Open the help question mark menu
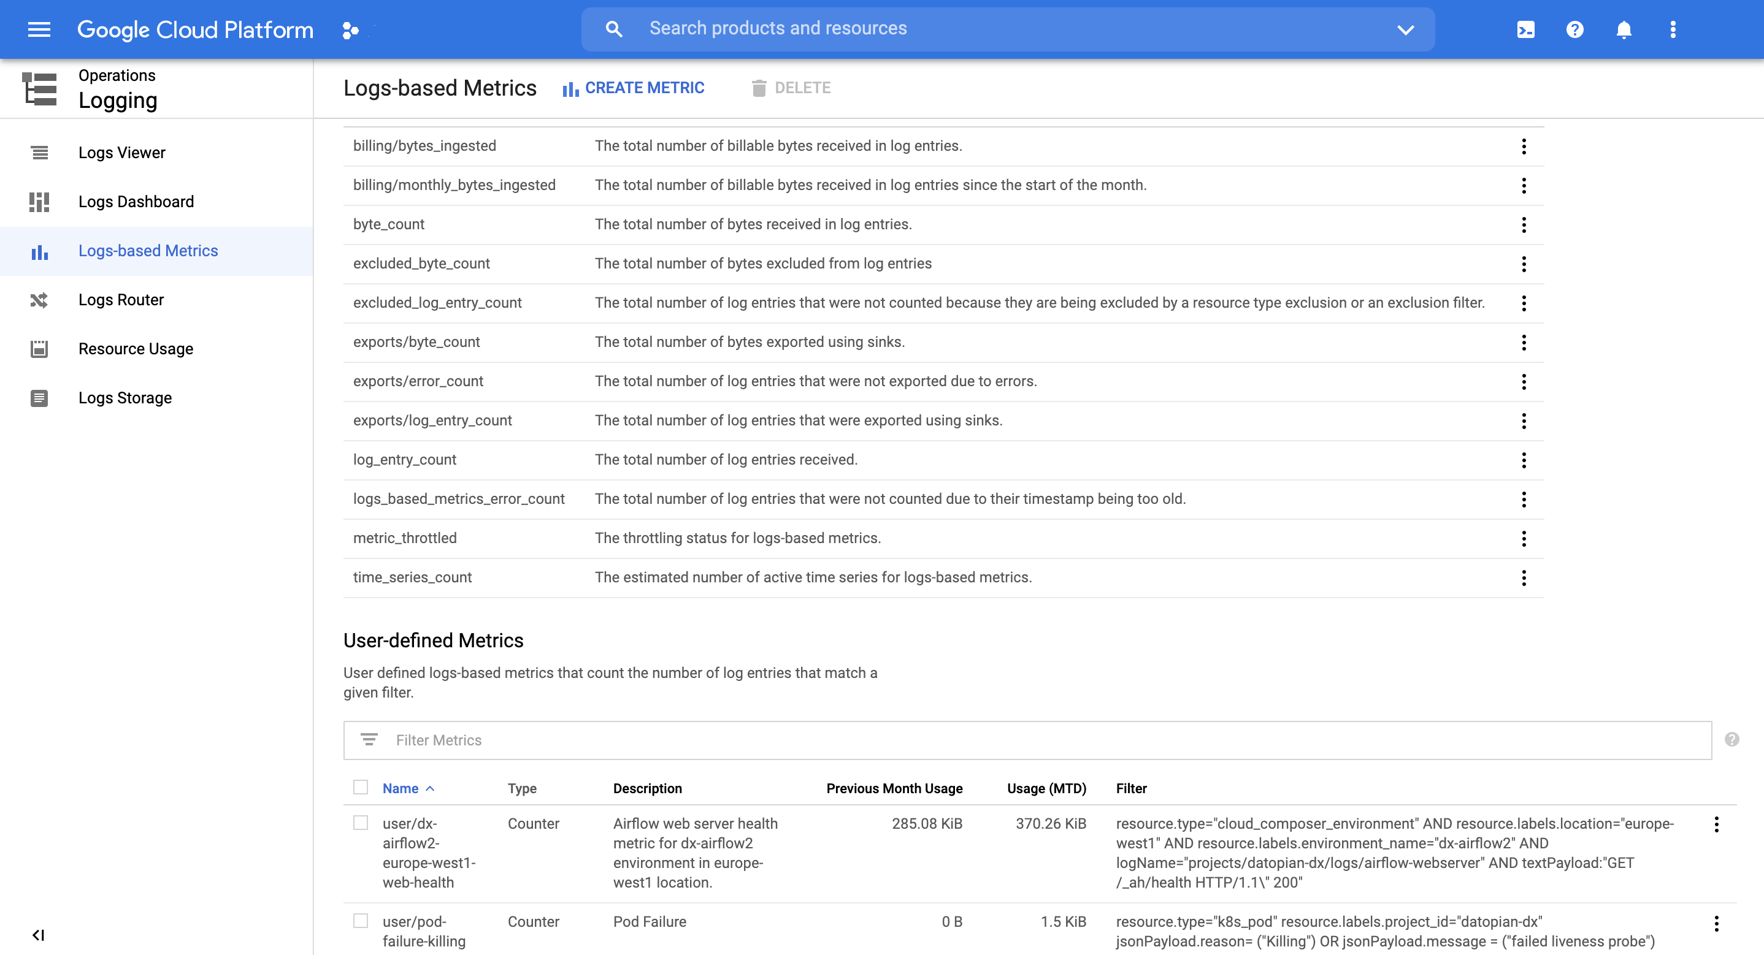 point(1574,29)
